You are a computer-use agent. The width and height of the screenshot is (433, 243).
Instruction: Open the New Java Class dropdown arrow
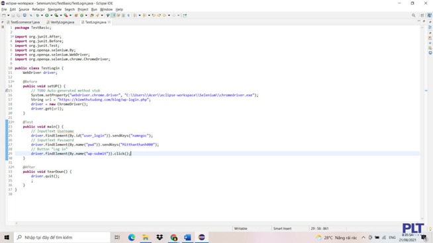(86, 15)
